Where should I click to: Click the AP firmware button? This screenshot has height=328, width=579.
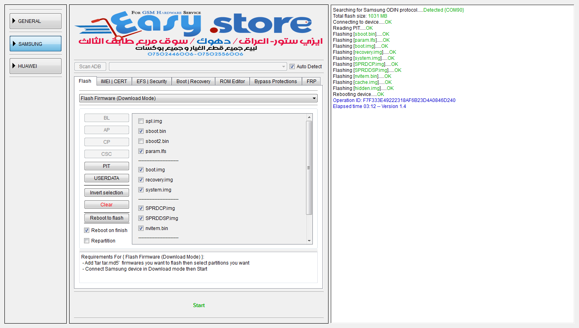pyautogui.click(x=107, y=130)
